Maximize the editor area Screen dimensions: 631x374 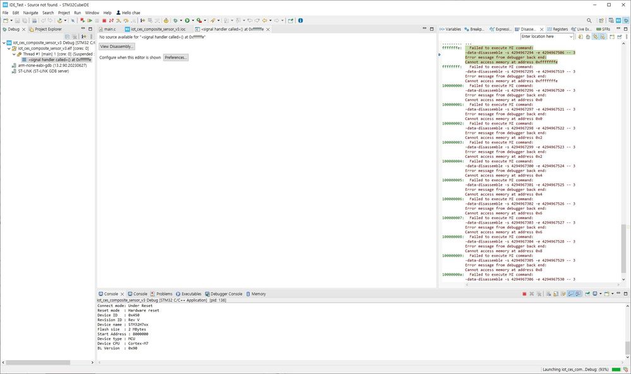coord(432,29)
